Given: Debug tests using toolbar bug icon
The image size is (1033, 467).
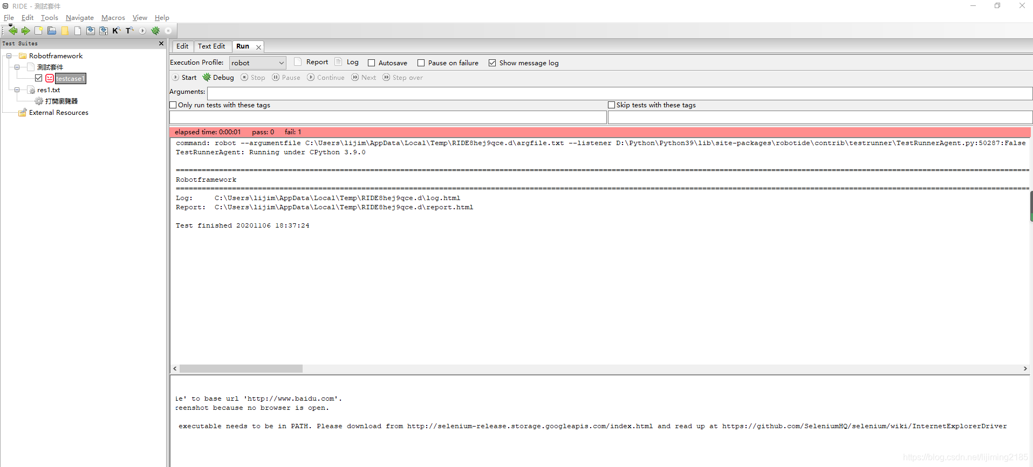Looking at the screenshot, I should pos(155,31).
